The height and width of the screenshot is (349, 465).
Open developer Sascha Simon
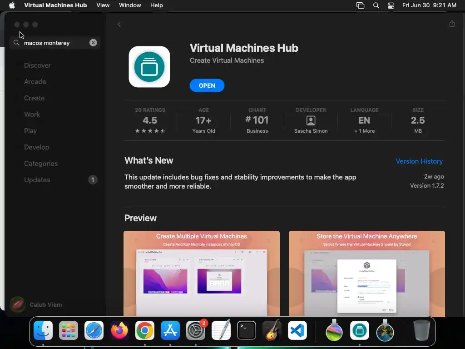click(311, 120)
